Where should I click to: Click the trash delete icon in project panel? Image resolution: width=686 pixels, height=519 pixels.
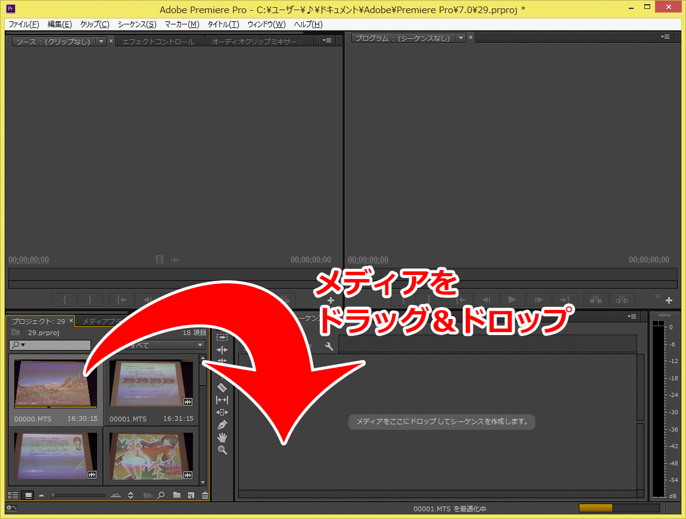click(x=205, y=495)
